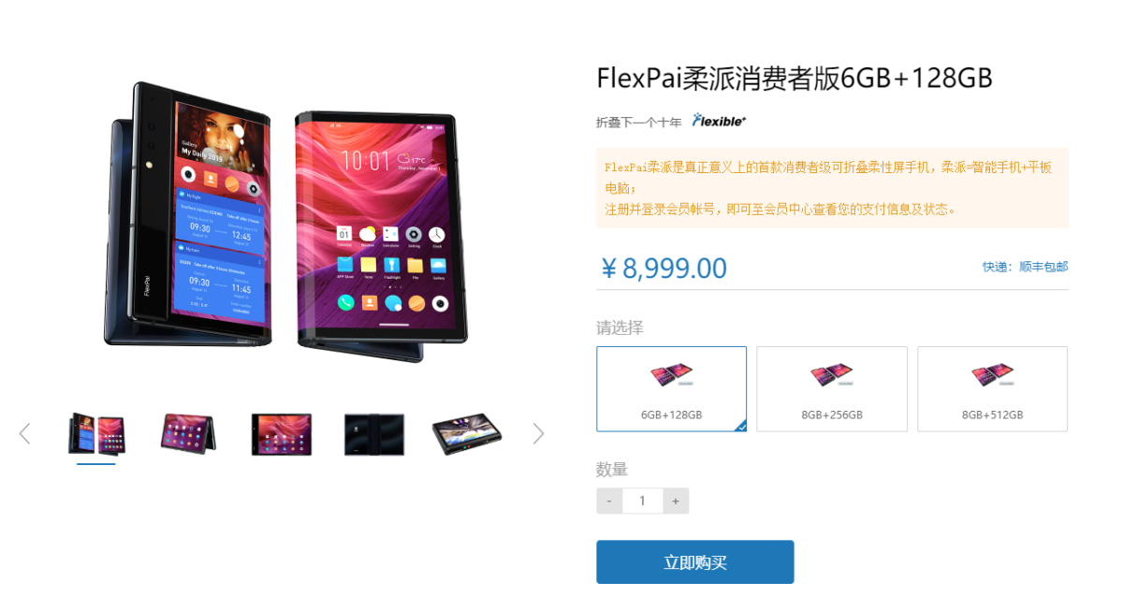Decrease quantity with the minus button
This screenshot has height=611, width=1123.
click(609, 501)
